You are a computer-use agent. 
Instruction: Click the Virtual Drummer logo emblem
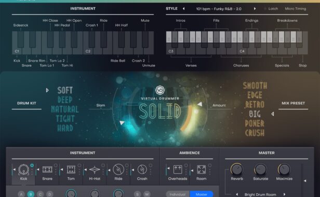[160, 90]
